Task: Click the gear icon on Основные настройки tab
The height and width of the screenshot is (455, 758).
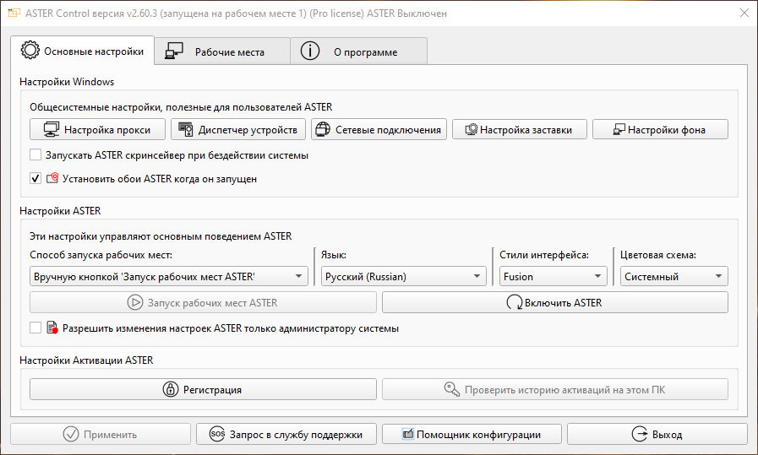Action: click(x=30, y=51)
